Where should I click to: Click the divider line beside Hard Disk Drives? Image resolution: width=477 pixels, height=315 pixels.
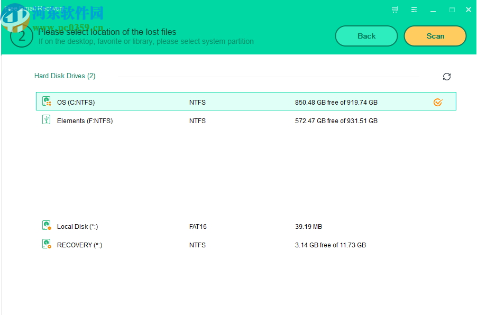tap(264, 77)
